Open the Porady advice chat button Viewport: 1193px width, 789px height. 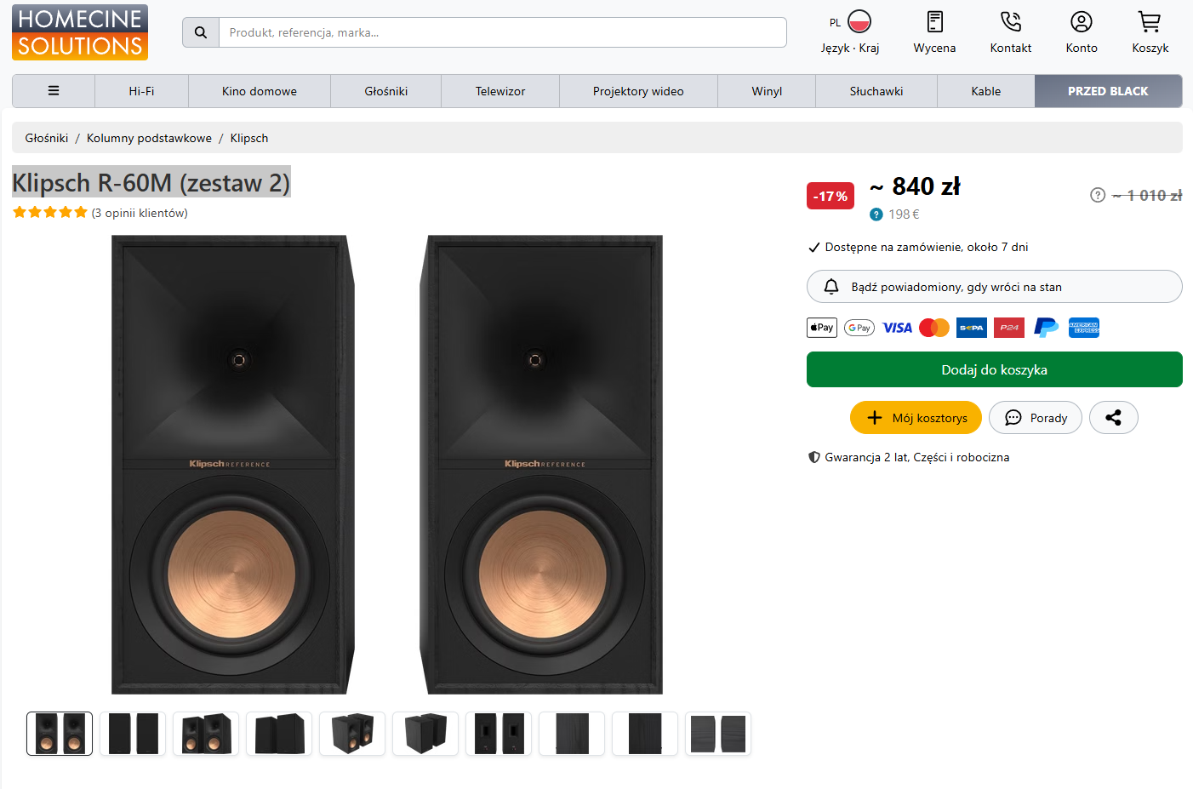1035,418
